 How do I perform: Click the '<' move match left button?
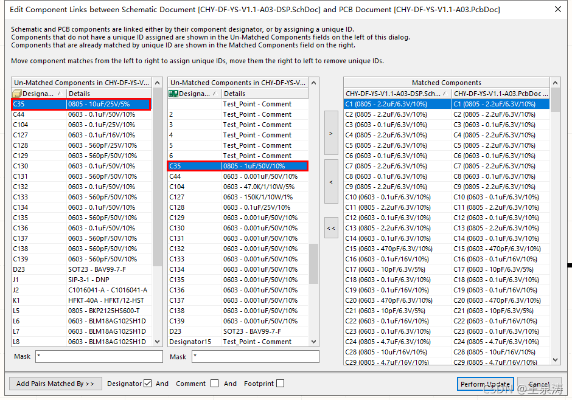click(331, 182)
